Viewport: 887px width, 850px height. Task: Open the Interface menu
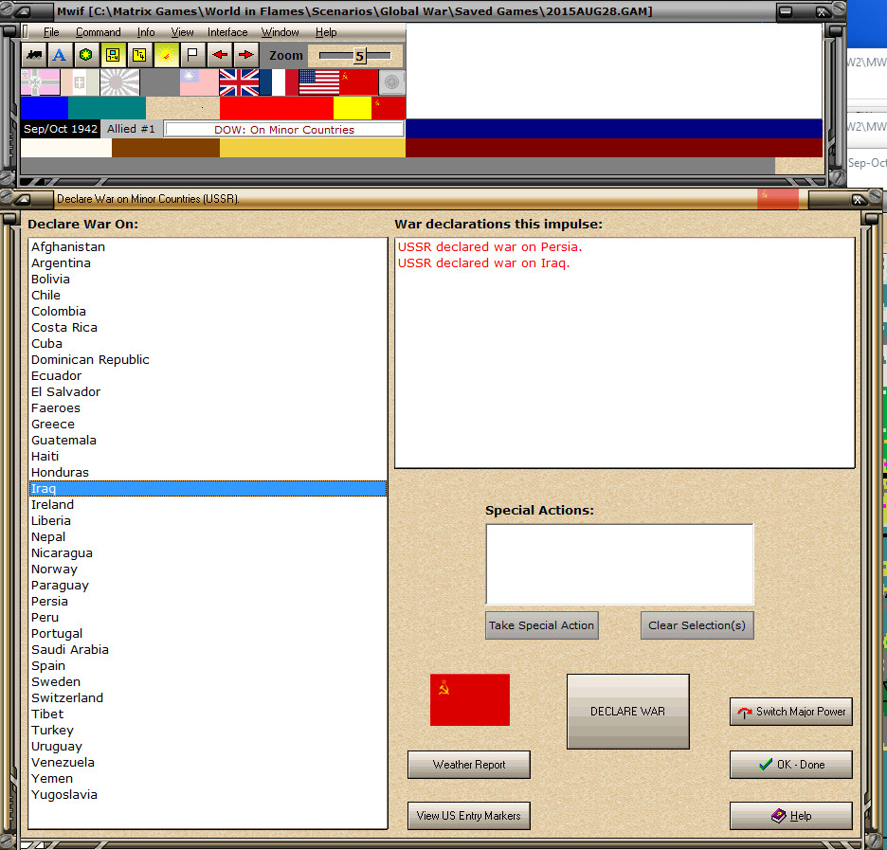click(227, 32)
